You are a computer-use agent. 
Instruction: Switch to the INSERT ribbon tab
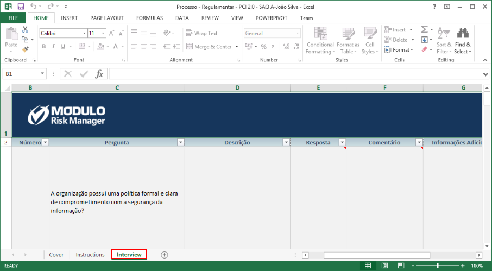[69, 18]
